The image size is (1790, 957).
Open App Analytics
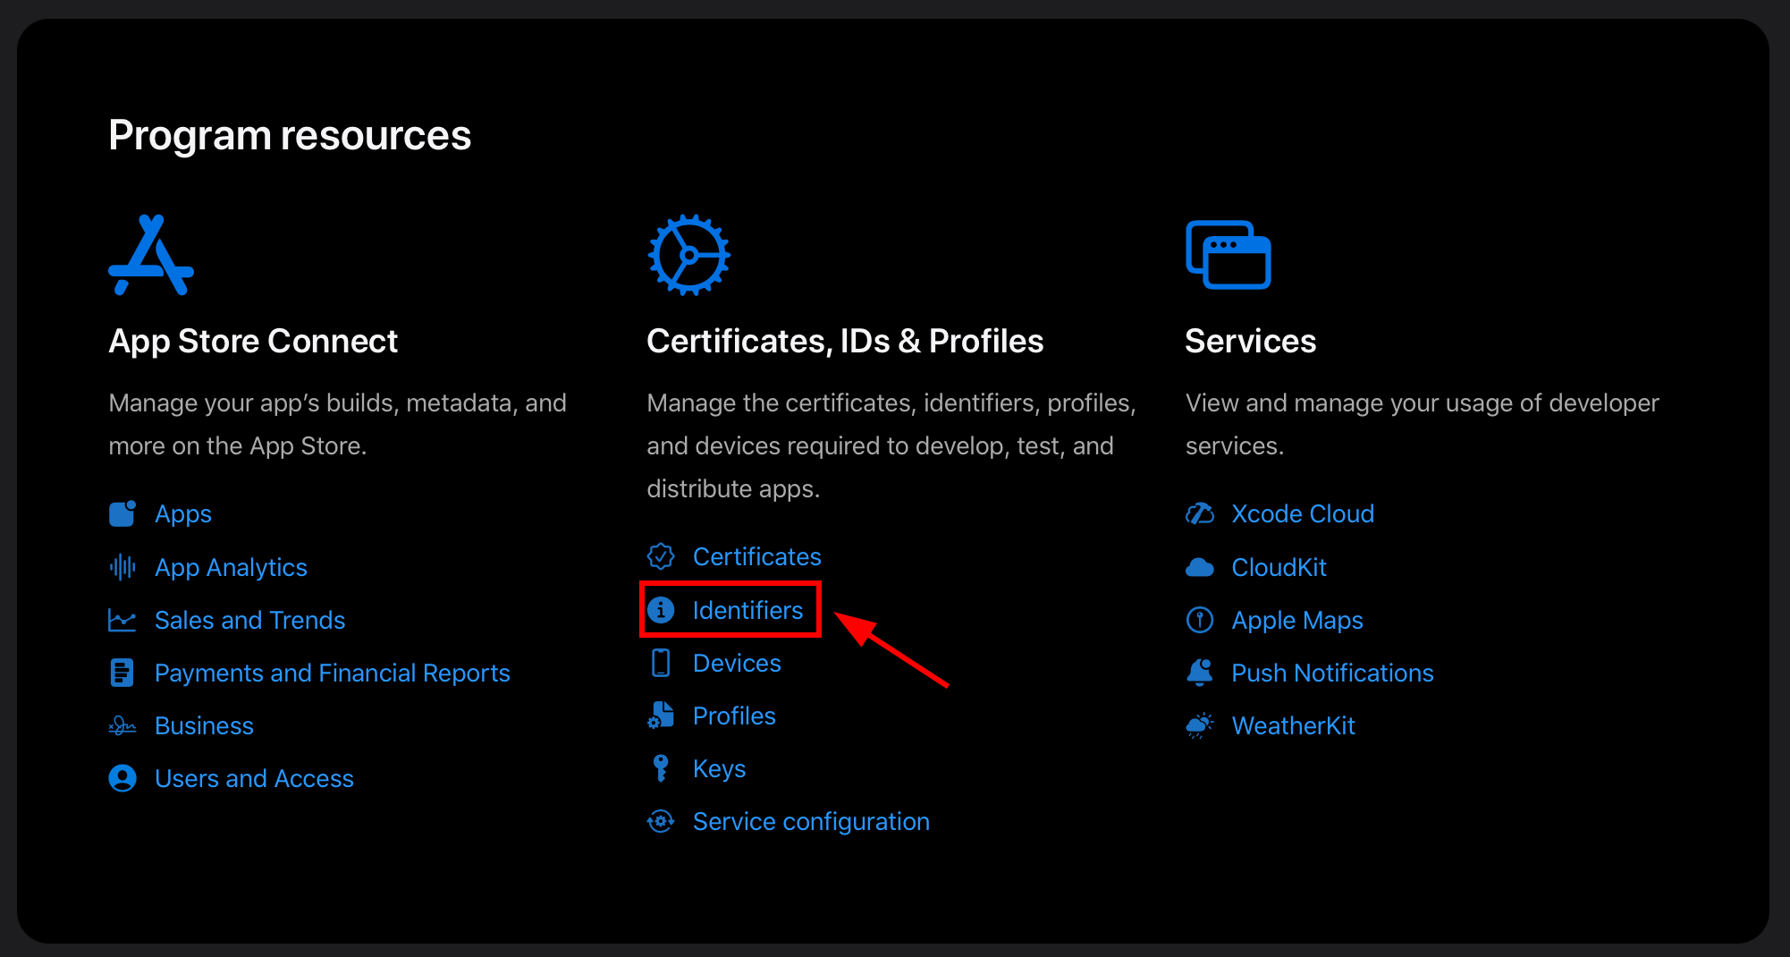[x=231, y=566]
